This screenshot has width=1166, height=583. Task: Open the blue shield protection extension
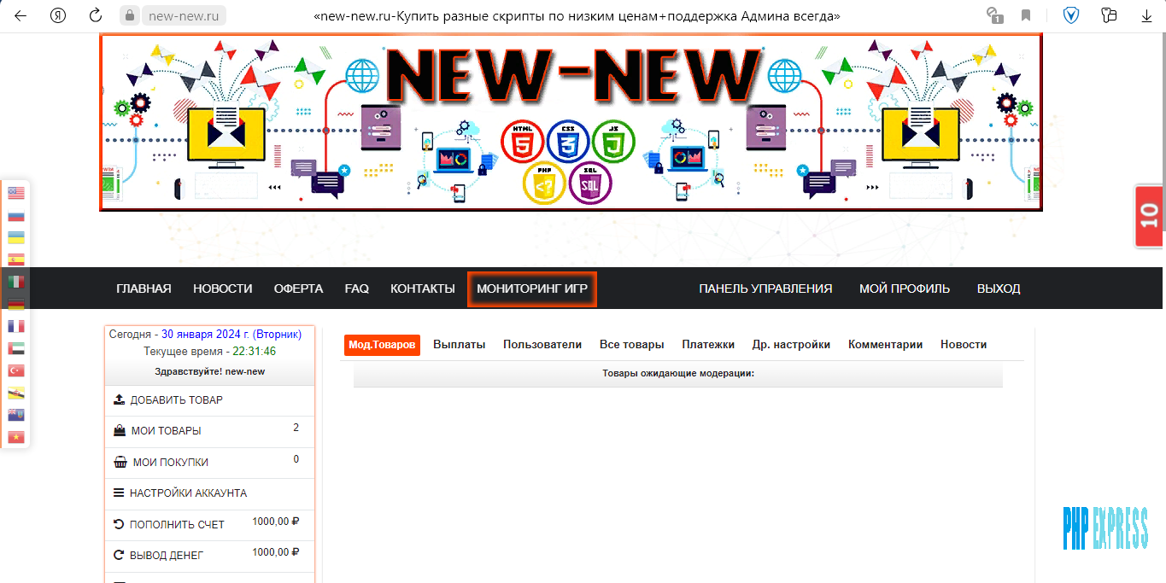[1070, 15]
